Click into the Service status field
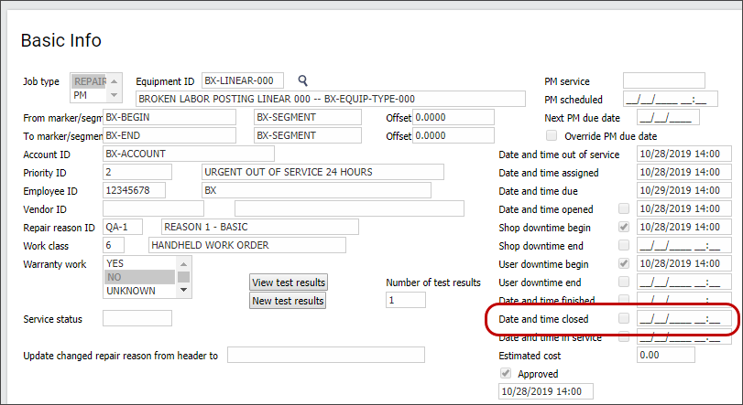 [137, 318]
